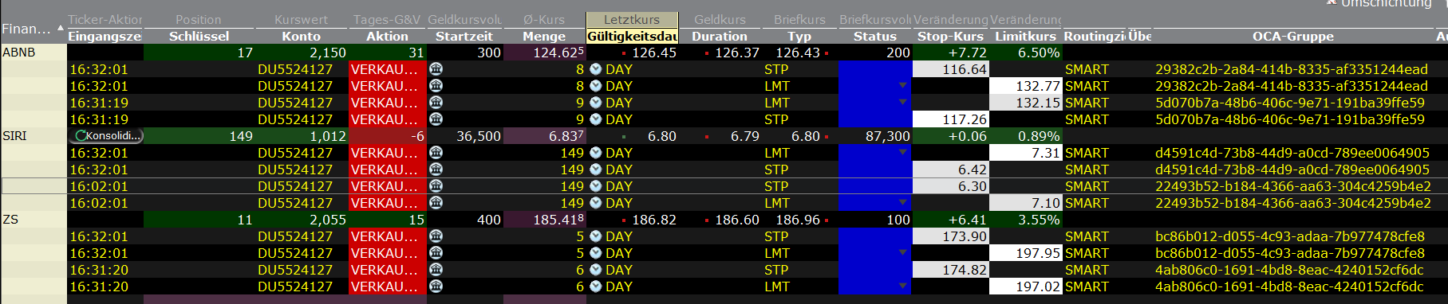Click the bank icon in the 7.31 limit order row
Viewport: 1448px width, 304px height.
(x=436, y=153)
